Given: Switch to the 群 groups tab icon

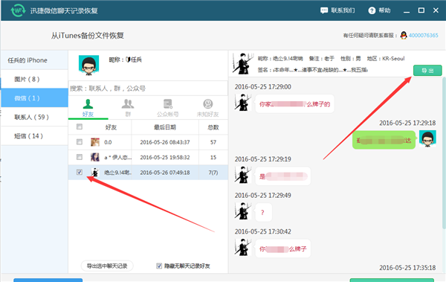Looking at the screenshot, I should pos(128,104).
